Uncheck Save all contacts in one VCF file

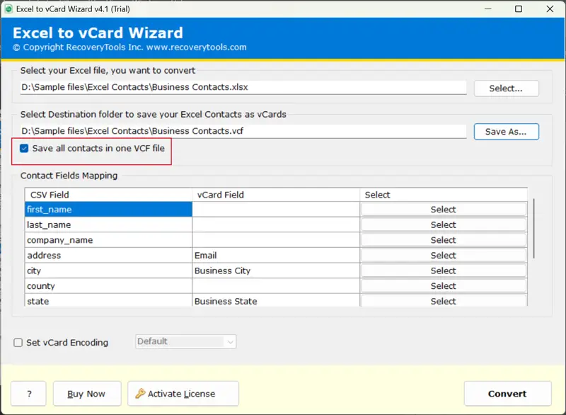[25, 149]
